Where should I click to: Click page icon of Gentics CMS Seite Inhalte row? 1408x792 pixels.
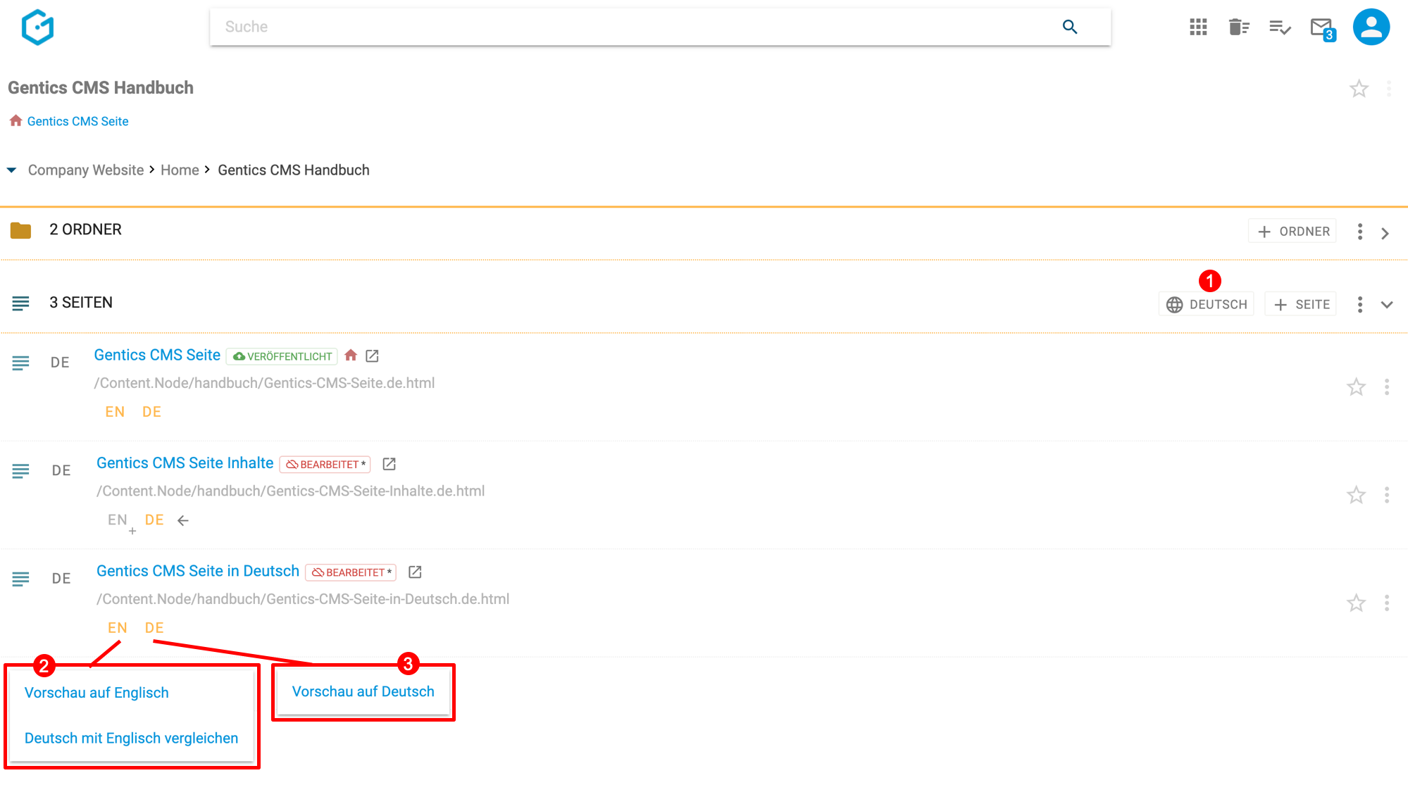20,471
